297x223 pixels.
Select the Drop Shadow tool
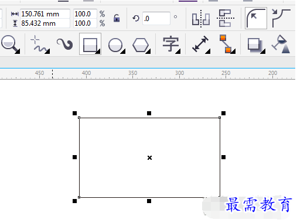coord(256,45)
